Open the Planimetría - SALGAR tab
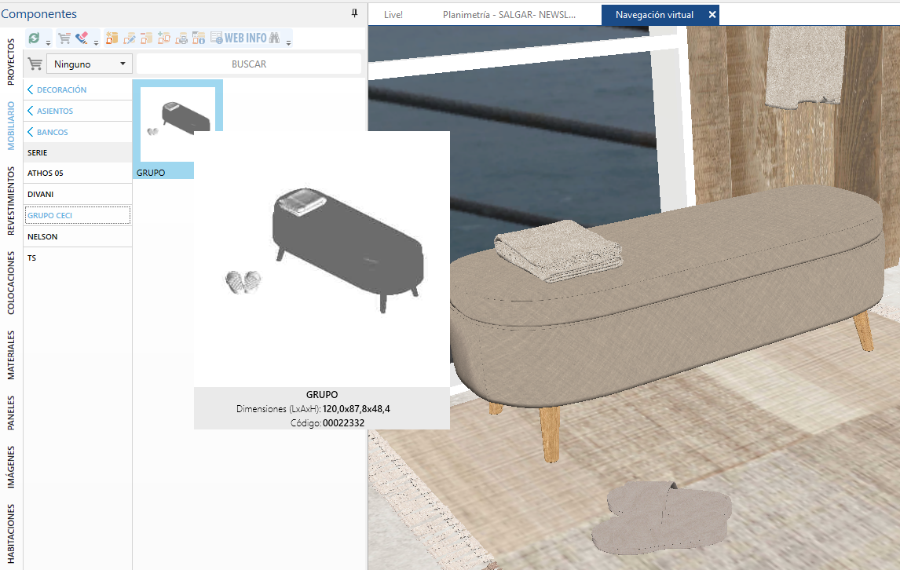Screen dimensions: 900x570 click(509, 15)
